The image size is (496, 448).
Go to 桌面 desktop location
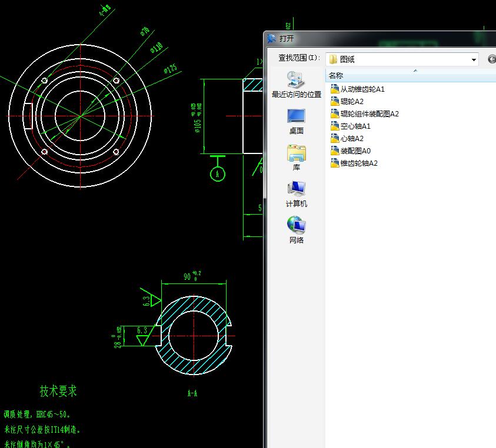click(297, 122)
